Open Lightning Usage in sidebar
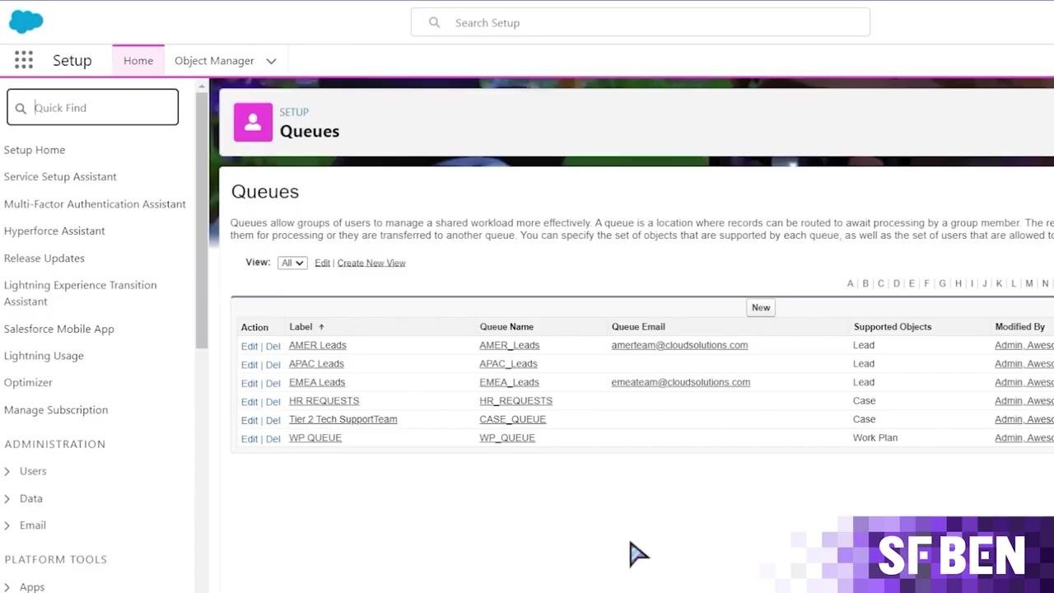This screenshot has height=593, width=1054. (x=44, y=356)
